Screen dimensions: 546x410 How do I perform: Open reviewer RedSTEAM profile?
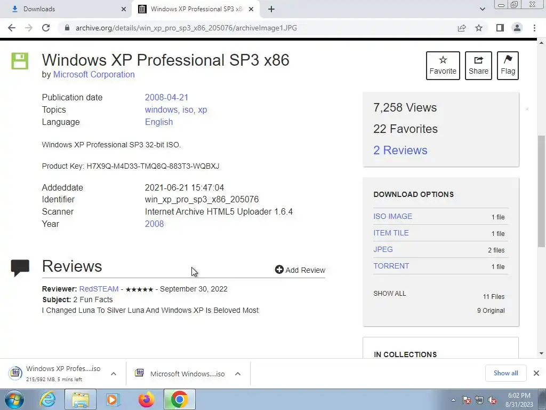point(99,289)
